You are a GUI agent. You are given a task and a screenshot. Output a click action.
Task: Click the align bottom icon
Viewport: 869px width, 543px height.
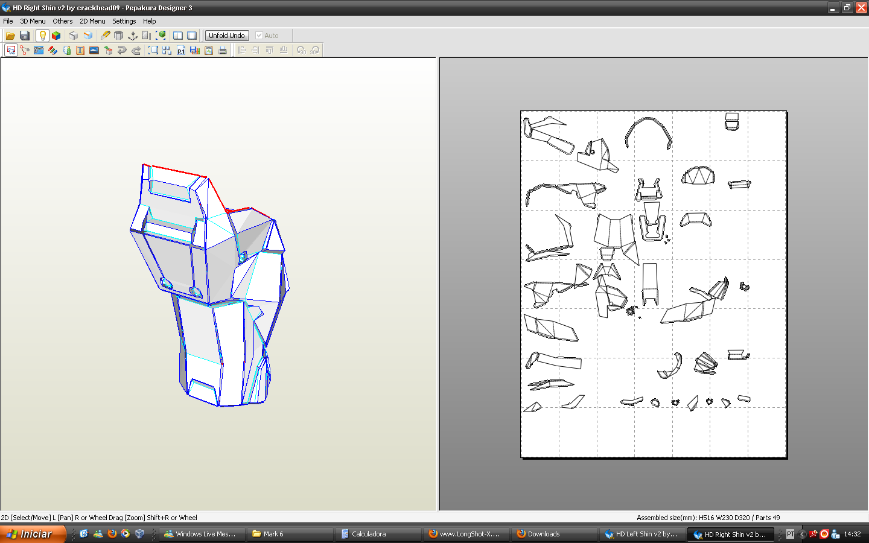pos(283,50)
